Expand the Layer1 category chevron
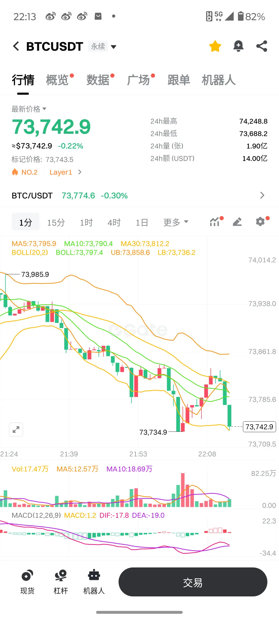The height and width of the screenshot is (621, 279). tap(80, 172)
